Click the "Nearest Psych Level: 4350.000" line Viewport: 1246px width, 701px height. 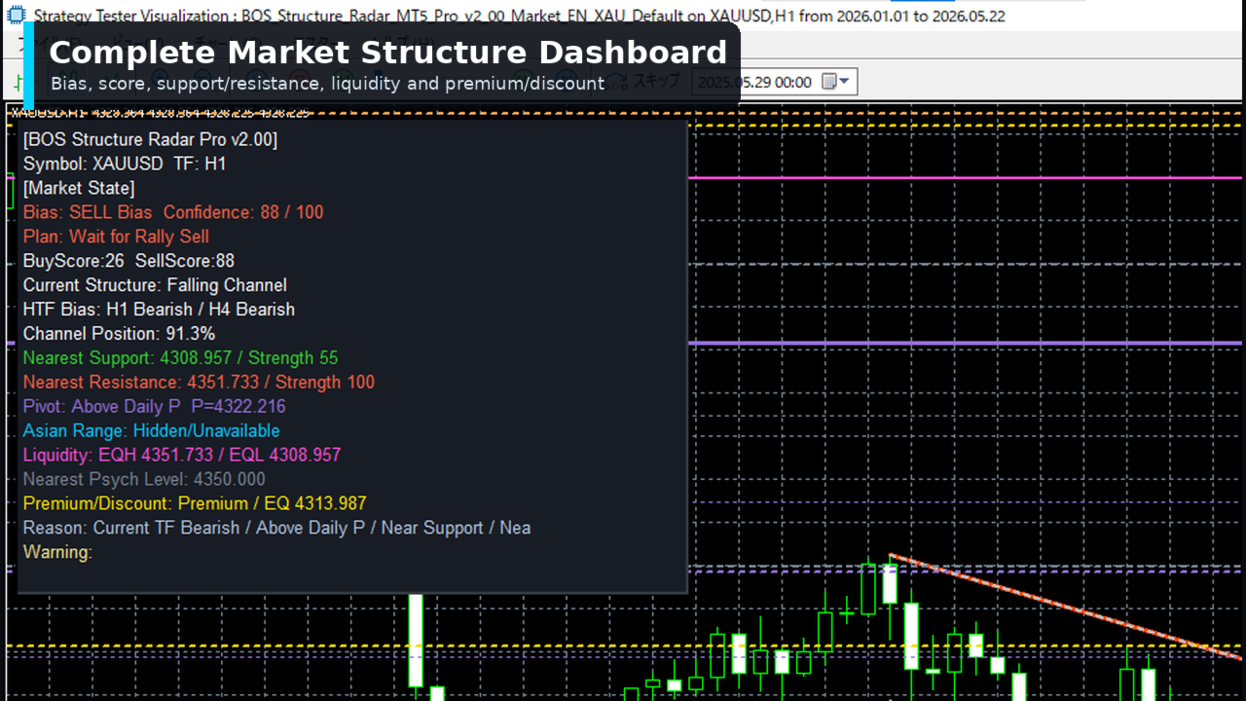click(x=144, y=480)
